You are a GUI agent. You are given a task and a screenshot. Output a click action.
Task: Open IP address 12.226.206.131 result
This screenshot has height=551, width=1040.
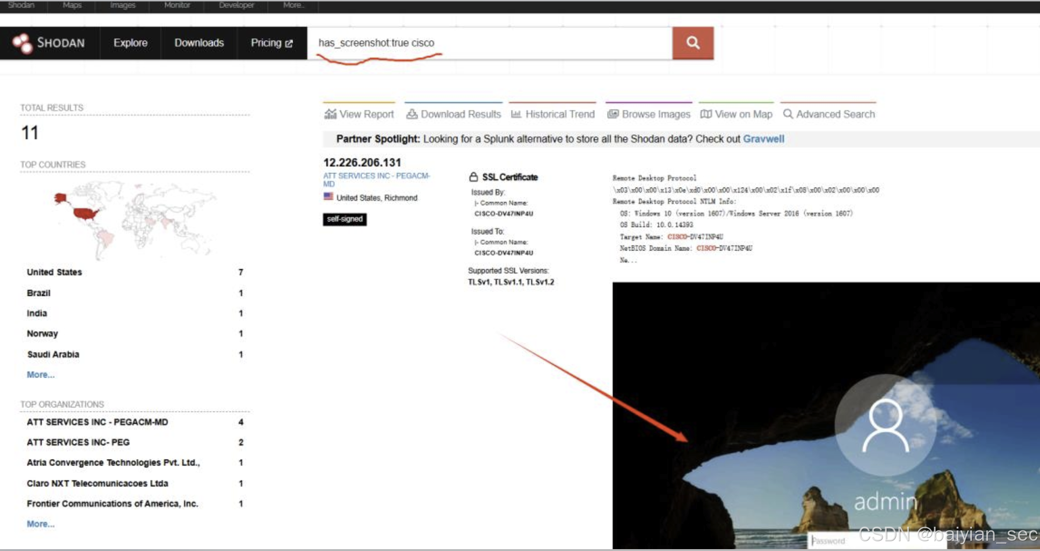click(x=362, y=162)
